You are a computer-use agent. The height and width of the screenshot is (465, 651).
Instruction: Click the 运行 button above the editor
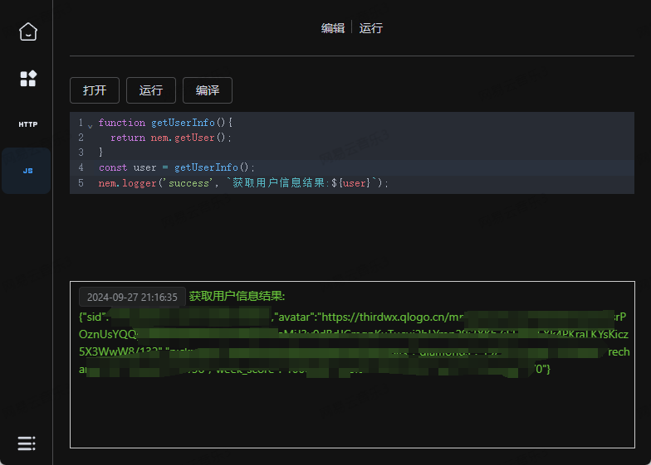(151, 90)
